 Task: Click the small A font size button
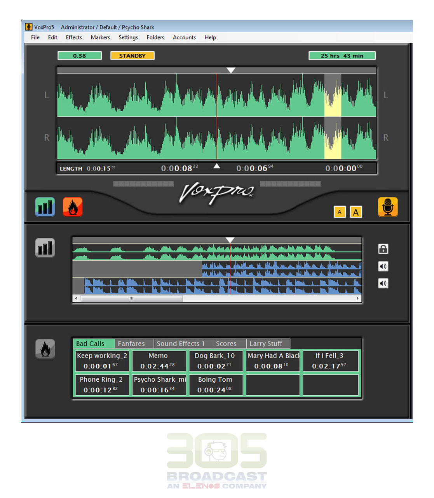coord(340,212)
